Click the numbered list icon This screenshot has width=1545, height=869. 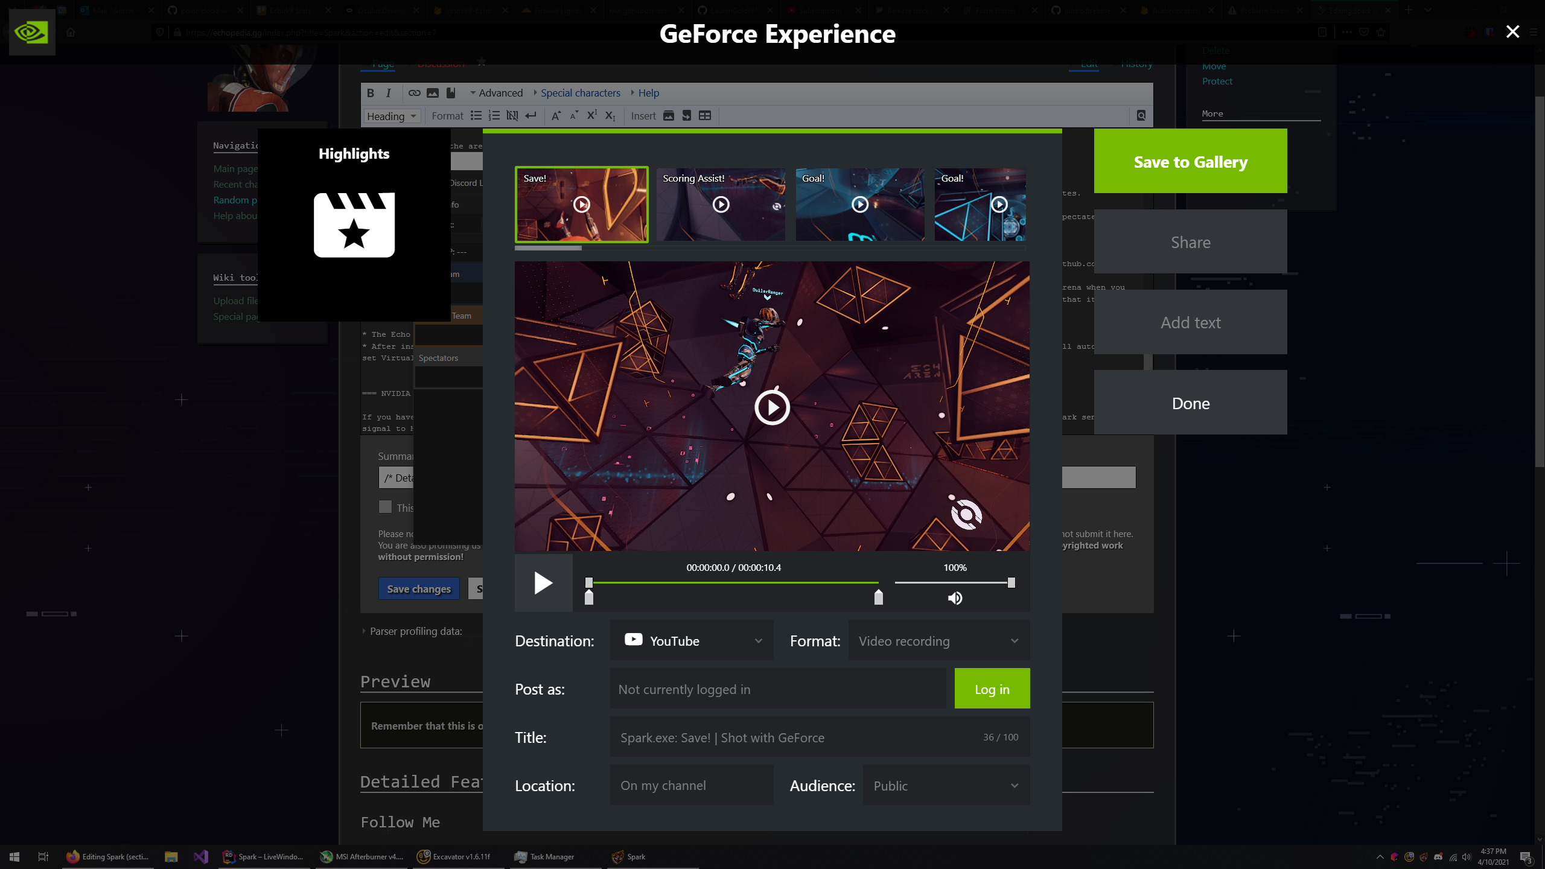click(x=494, y=116)
